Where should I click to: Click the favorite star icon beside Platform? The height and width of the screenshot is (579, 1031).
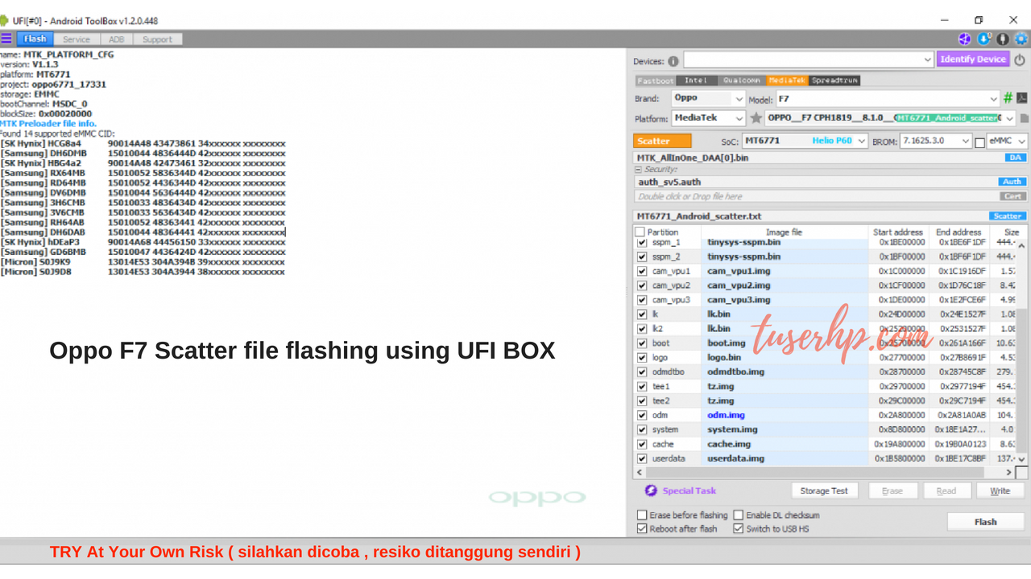tap(756, 118)
